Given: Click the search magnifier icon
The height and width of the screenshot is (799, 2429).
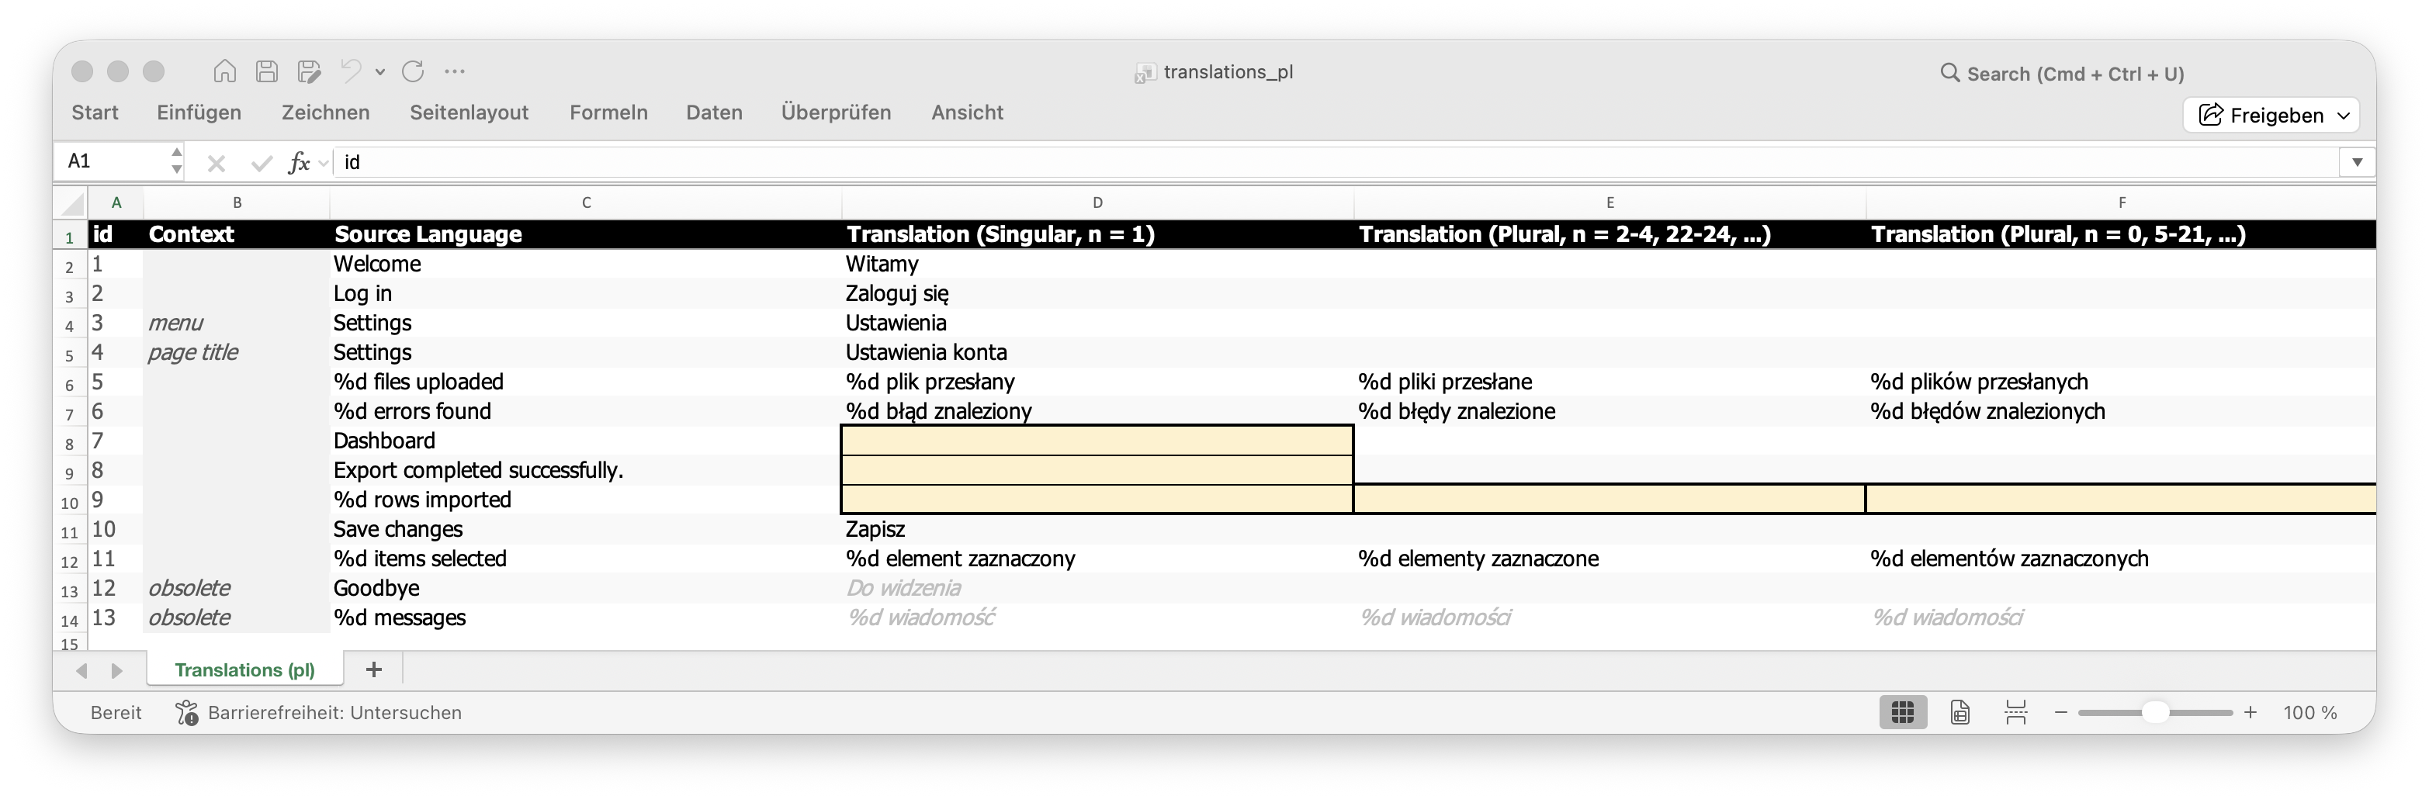Looking at the screenshot, I should pos(1949,73).
